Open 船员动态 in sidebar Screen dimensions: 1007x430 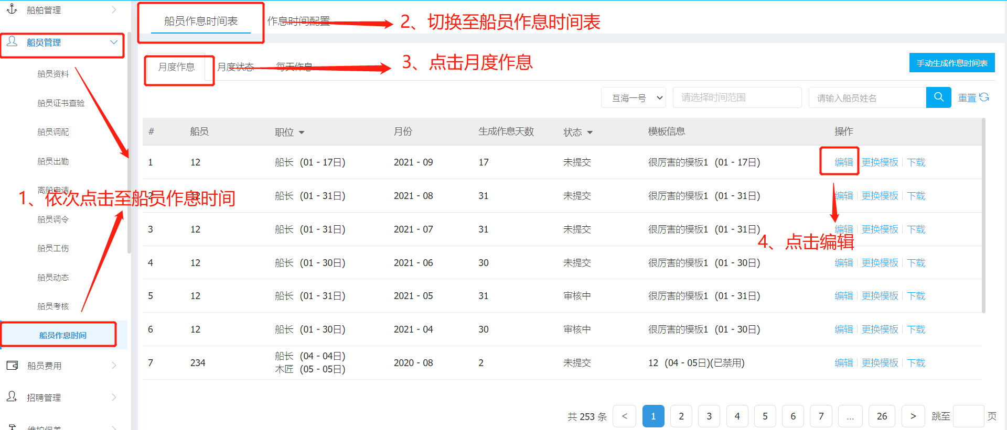pos(53,278)
